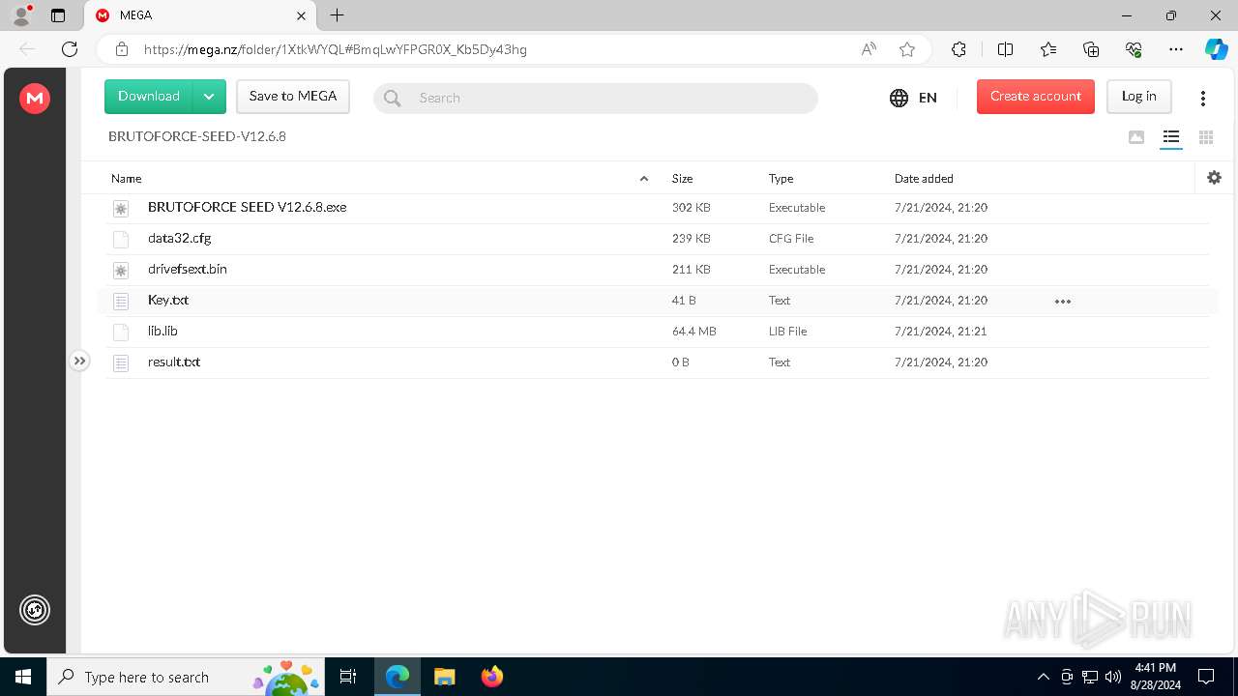Open Favorites list icon
The width and height of the screenshot is (1238, 696).
point(1048,49)
